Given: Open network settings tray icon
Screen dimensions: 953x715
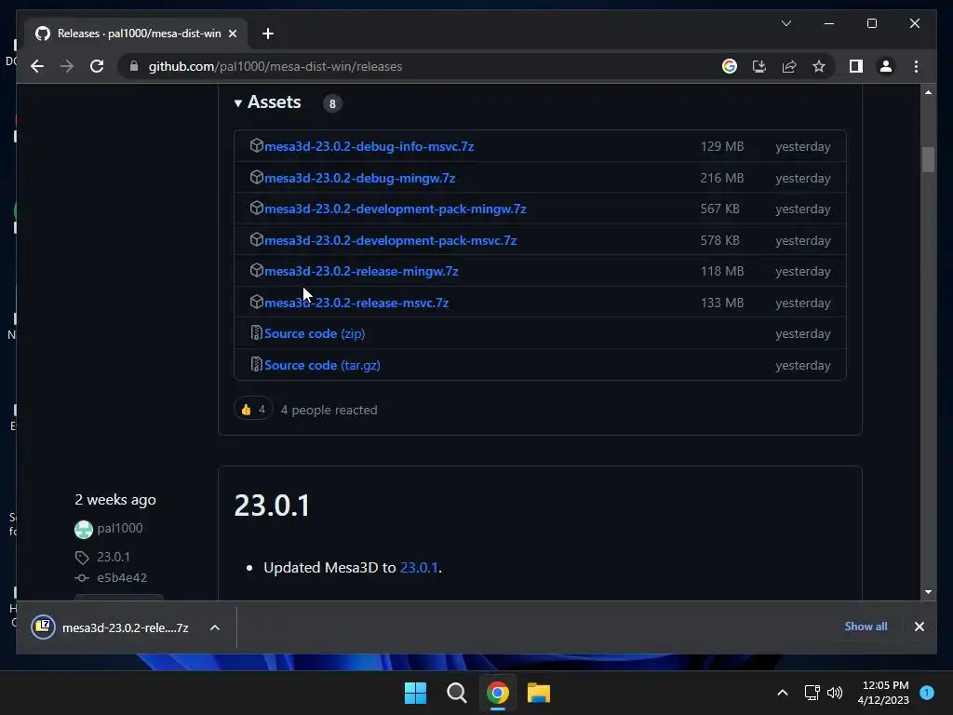Looking at the screenshot, I should [x=812, y=693].
